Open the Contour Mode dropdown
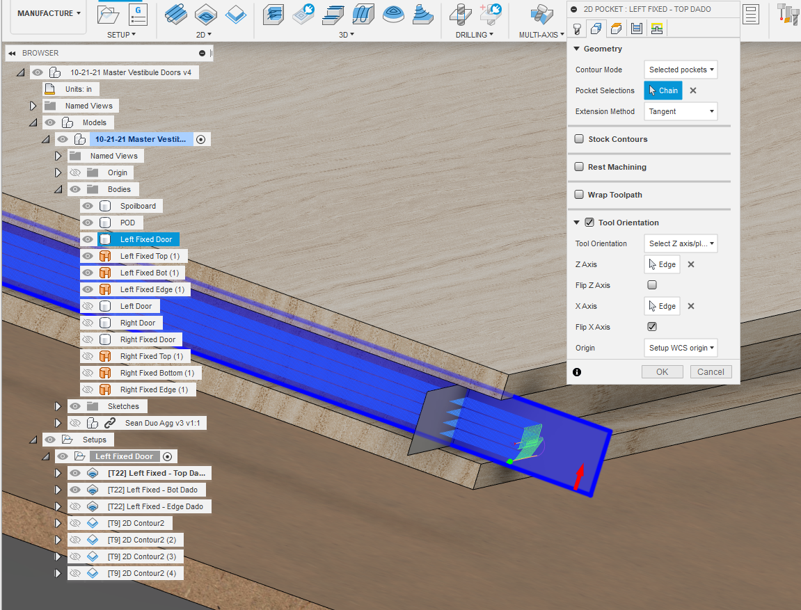This screenshot has height=610, width=801. click(x=681, y=70)
